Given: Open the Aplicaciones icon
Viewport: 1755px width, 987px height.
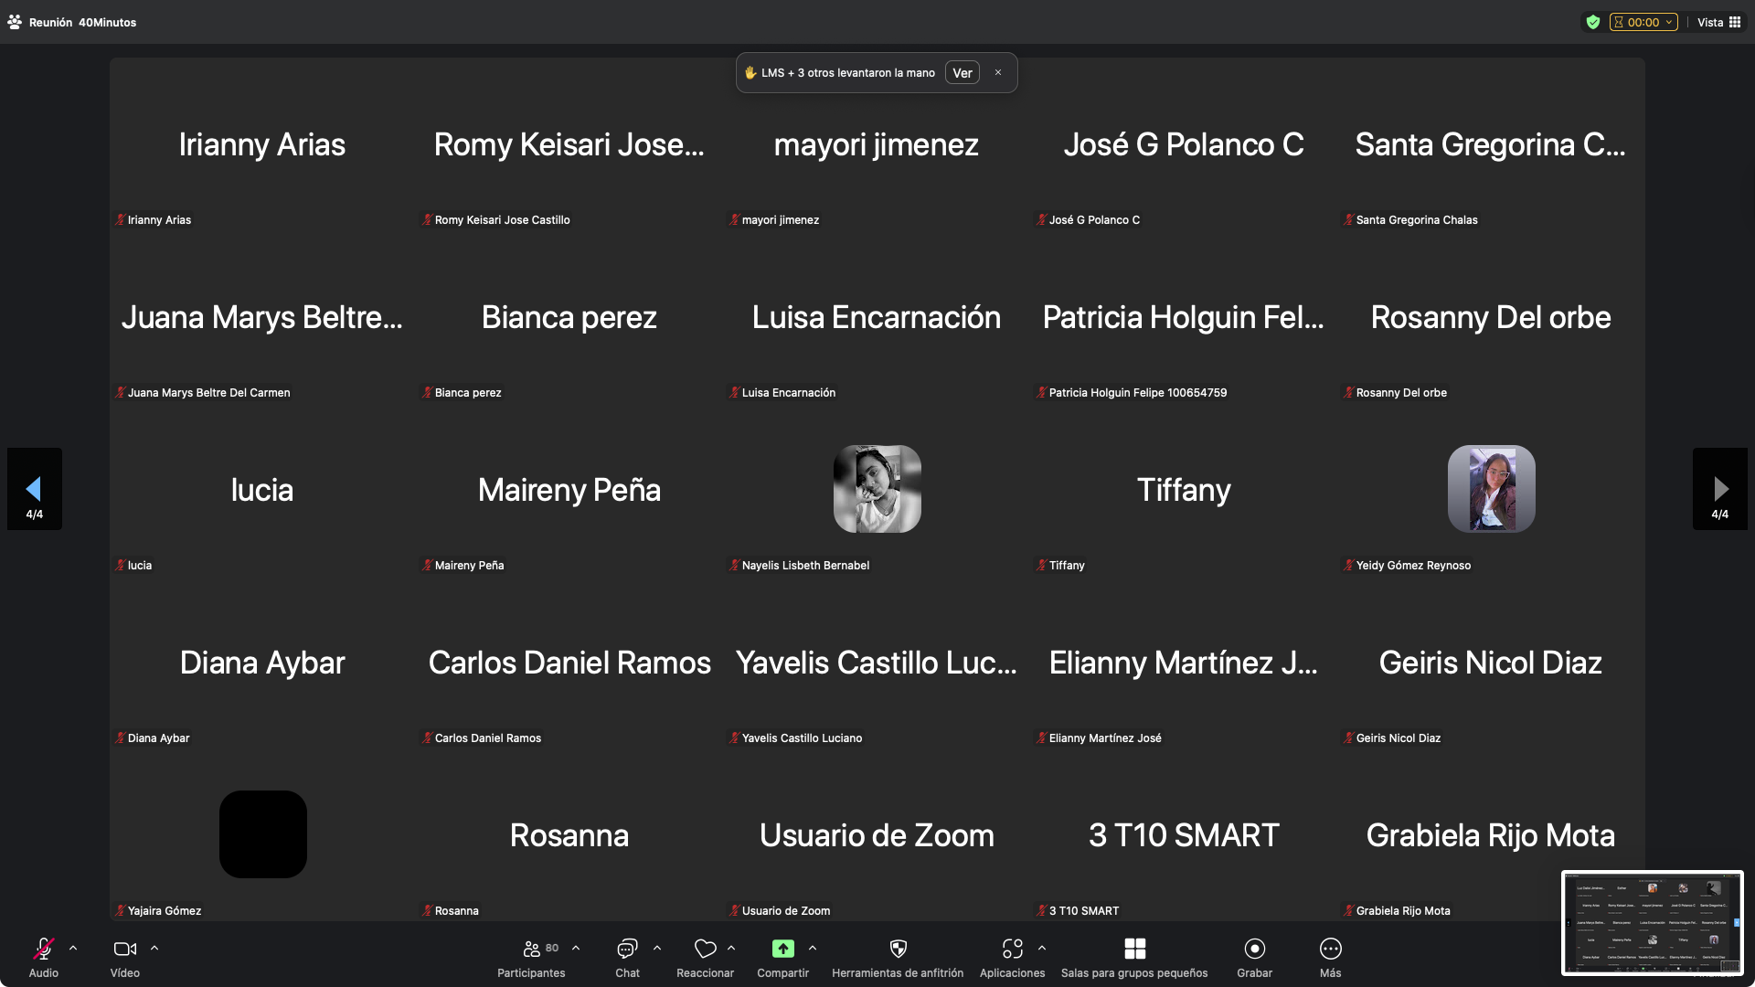Looking at the screenshot, I should 1012,949.
